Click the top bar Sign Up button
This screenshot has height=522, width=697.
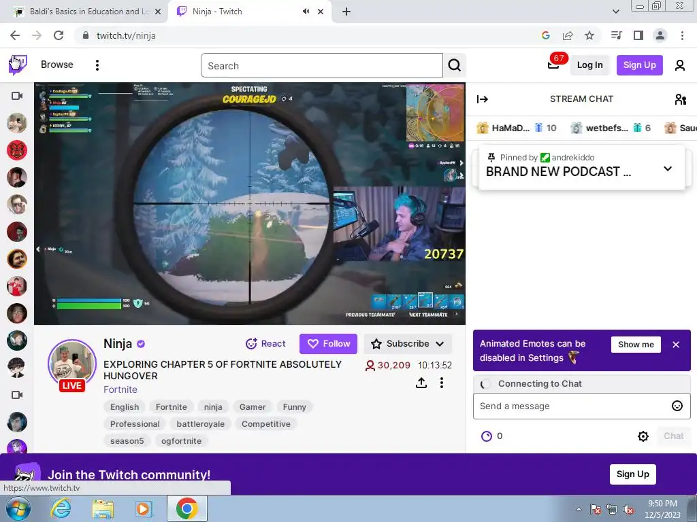pyautogui.click(x=639, y=65)
